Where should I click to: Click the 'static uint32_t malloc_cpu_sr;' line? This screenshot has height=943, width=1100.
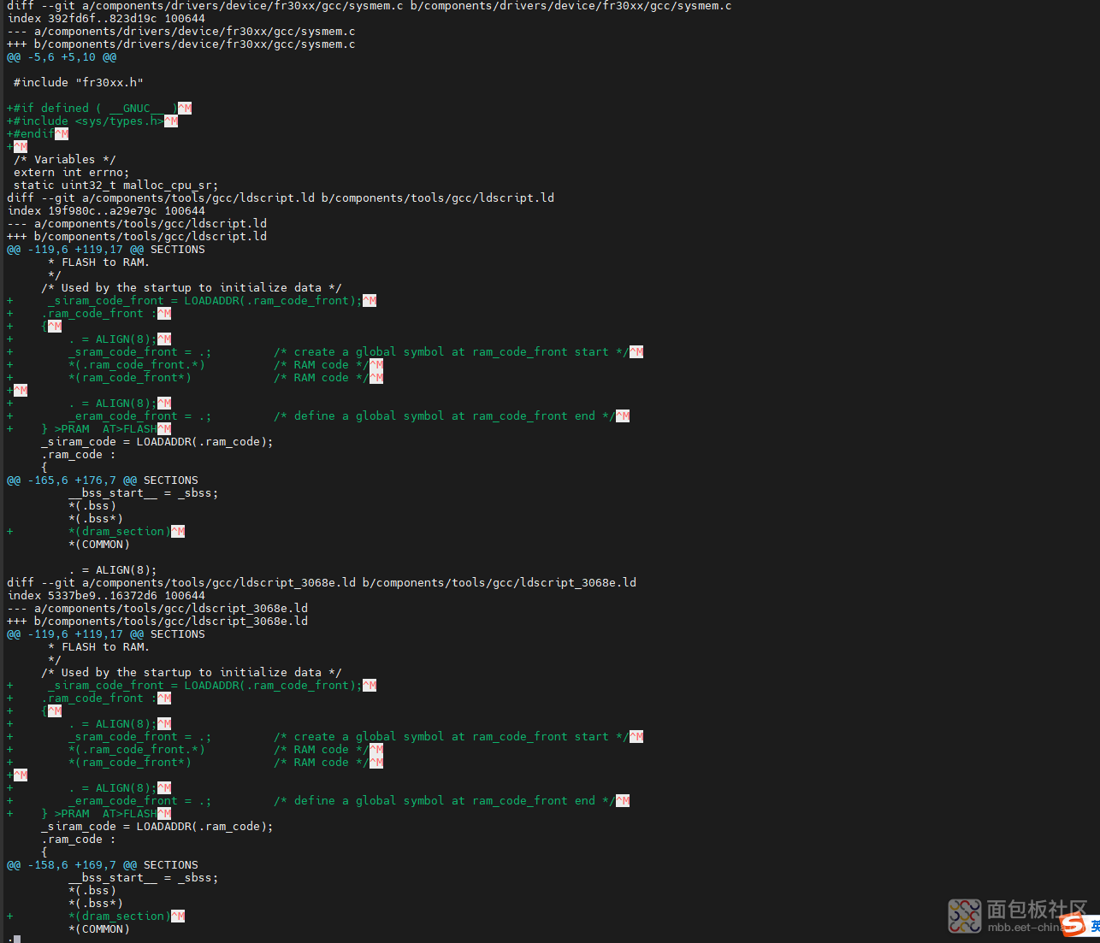116,185
